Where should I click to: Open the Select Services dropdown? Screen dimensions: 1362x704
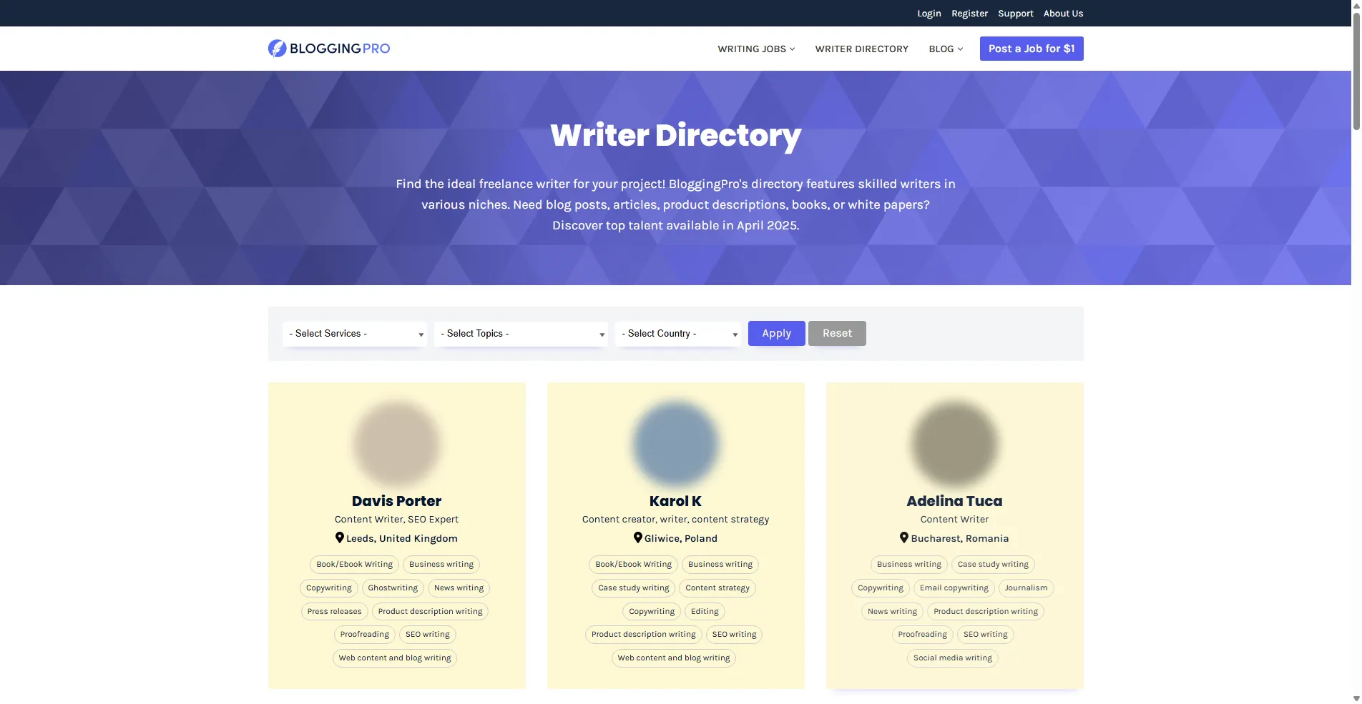pyautogui.click(x=355, y=334)
